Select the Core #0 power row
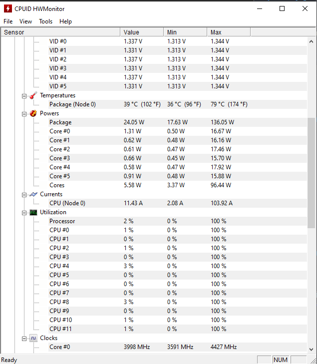 tap(178, 131)
